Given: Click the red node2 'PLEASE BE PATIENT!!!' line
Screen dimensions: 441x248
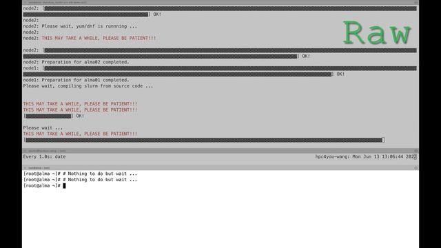Looking at the screenshot, I should coord(90,39).
